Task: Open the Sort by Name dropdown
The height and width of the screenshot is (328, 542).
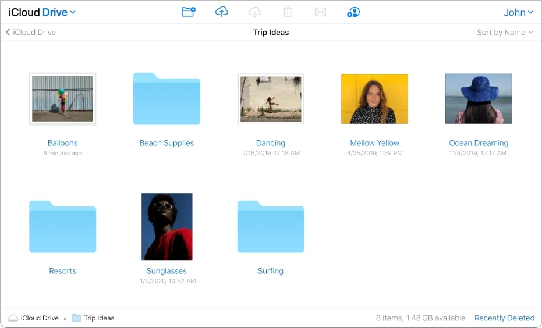Action: click(505, 33)
